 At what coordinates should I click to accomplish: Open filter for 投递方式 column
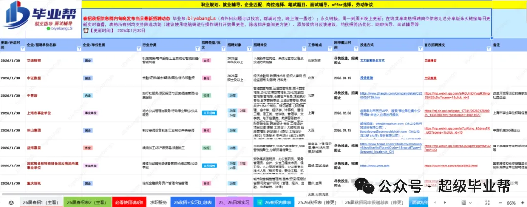[419, 49]
